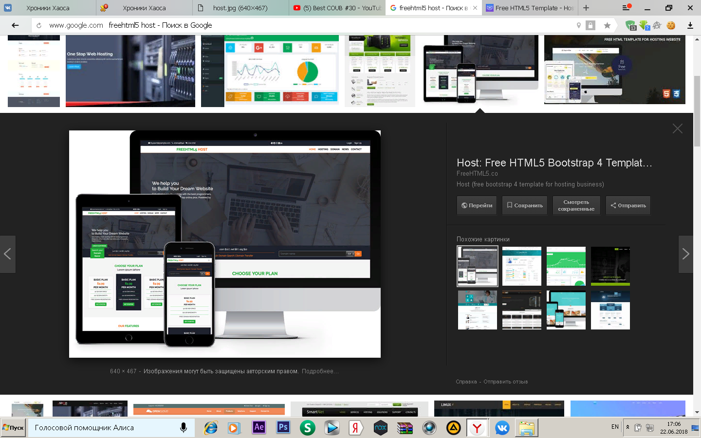Screen dimensions: 701x438
Task: Click the SaveFrom green arrow extension
Action: pos(644,25)
